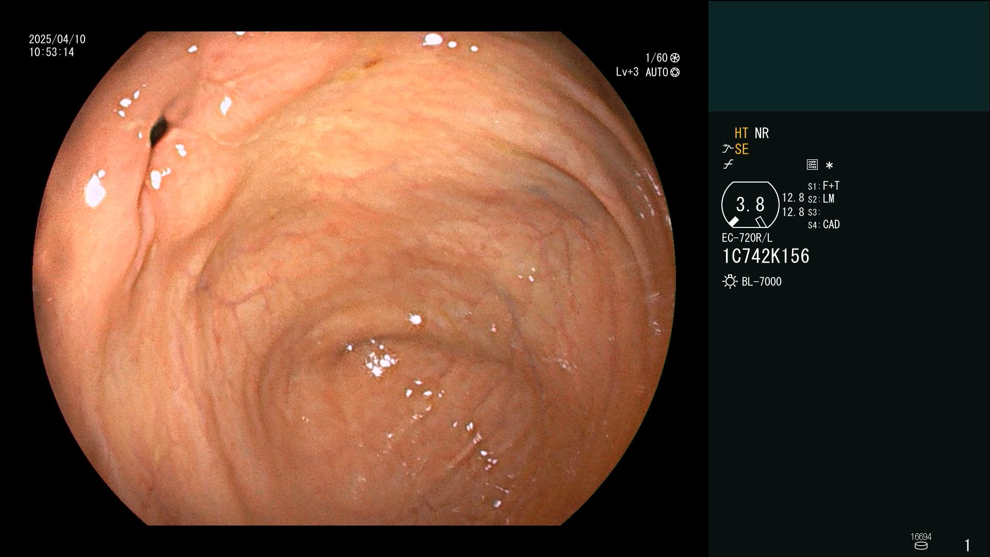Click the AUTO exposure mode text

[657, 72]
